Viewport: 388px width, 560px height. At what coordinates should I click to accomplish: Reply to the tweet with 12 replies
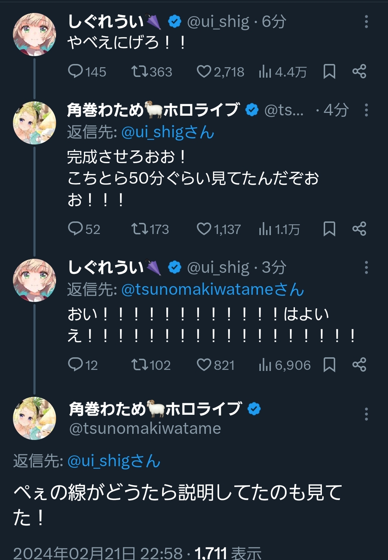[x=76, y=365]
